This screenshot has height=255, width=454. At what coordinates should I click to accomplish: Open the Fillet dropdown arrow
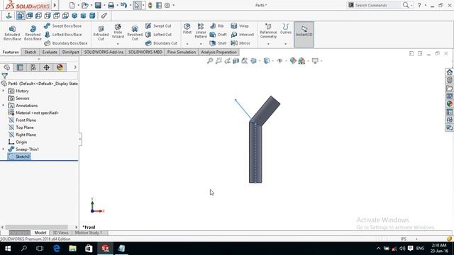point(187,44)
